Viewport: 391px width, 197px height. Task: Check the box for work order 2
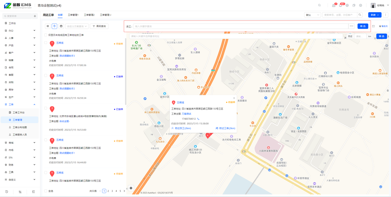(x=46, y=75)
